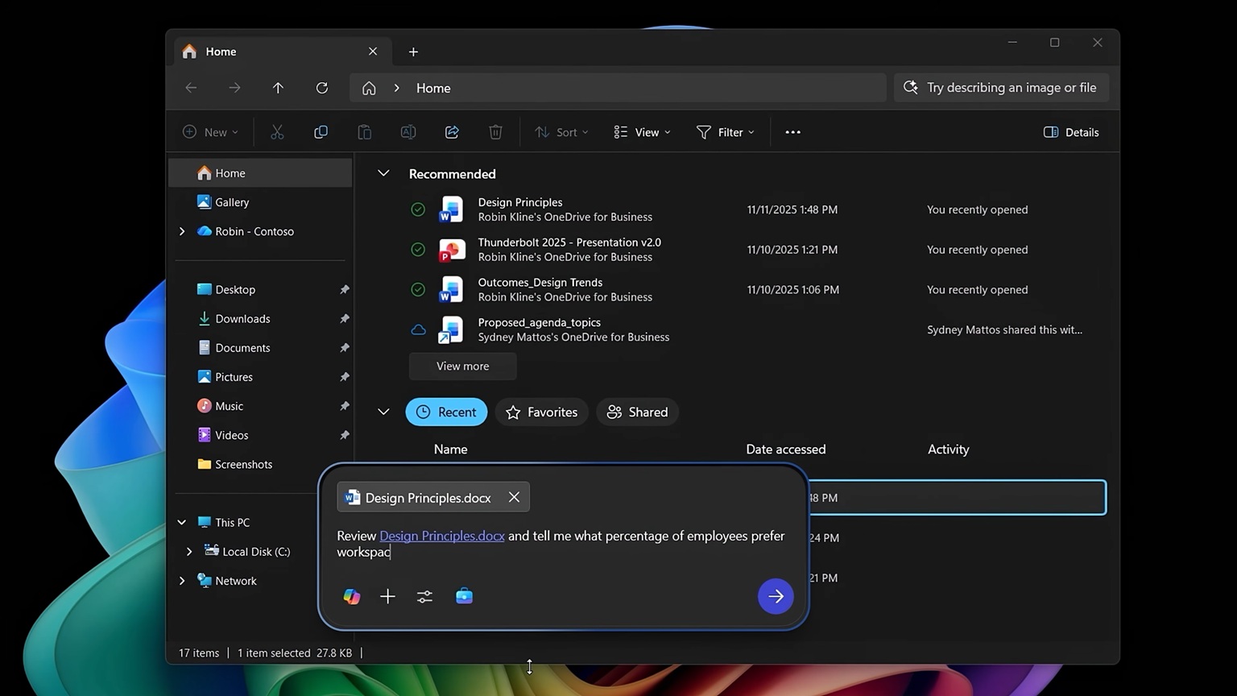Viewport: 1237px width, 696px height.
Task: Click the View more button under Recommended
Action: [462, 366]
